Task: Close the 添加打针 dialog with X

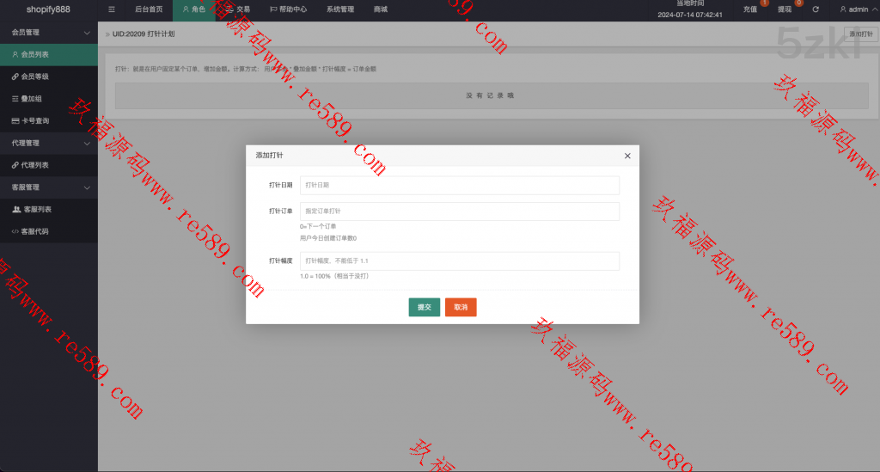Action: [627, 156]
